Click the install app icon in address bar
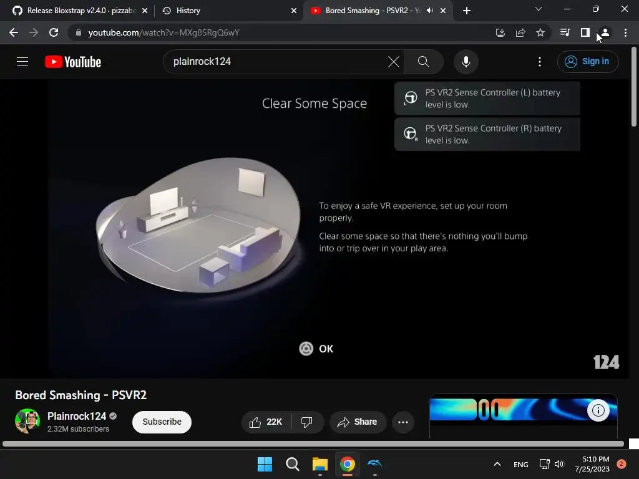Viewport: 639px width, 479px height. pyautogui.click(x=500, y=32)
